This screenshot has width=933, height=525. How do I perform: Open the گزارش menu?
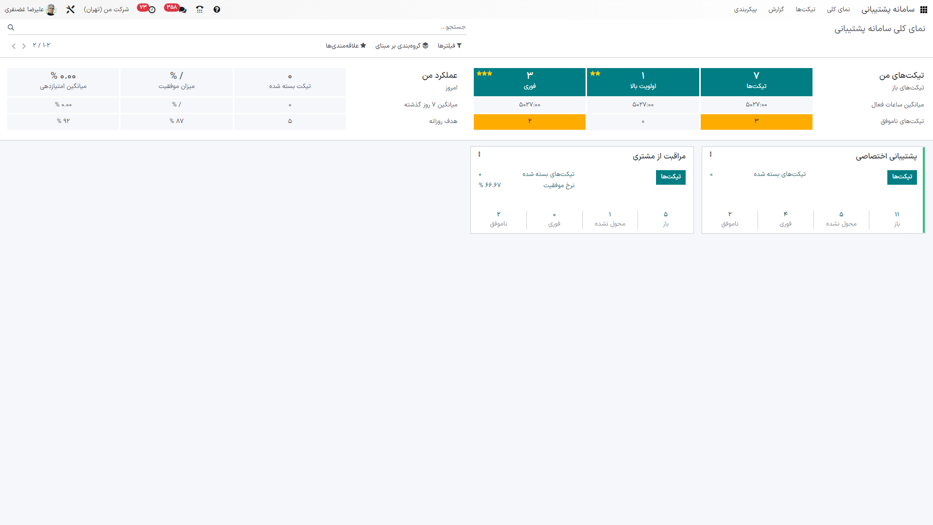coord(776,10)
